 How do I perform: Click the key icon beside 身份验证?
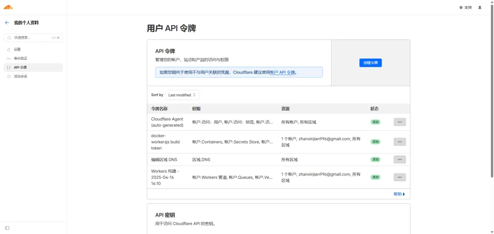9,58
